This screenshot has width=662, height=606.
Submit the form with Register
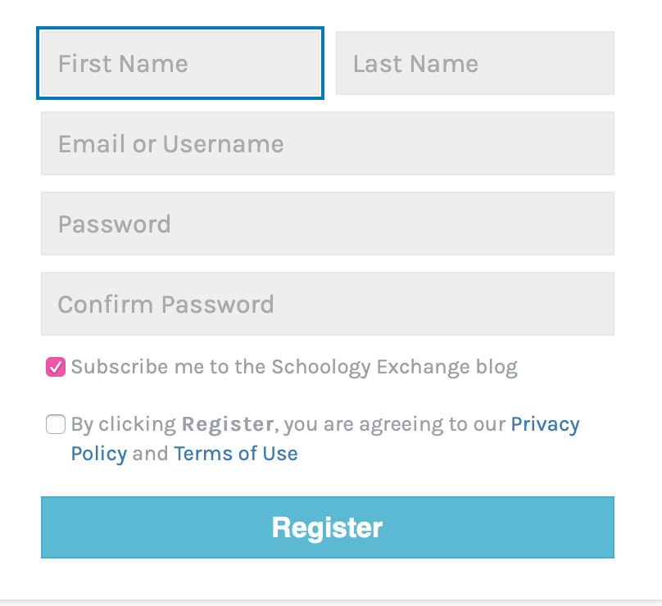327,527
